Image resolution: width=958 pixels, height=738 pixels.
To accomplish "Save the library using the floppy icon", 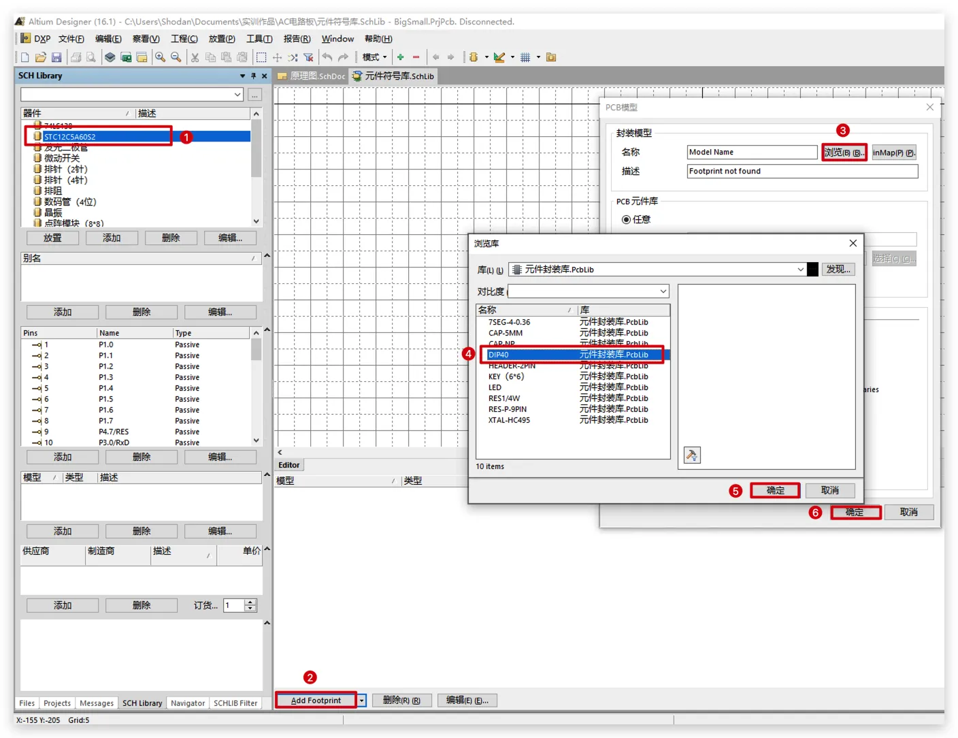I will pos(56,57).
